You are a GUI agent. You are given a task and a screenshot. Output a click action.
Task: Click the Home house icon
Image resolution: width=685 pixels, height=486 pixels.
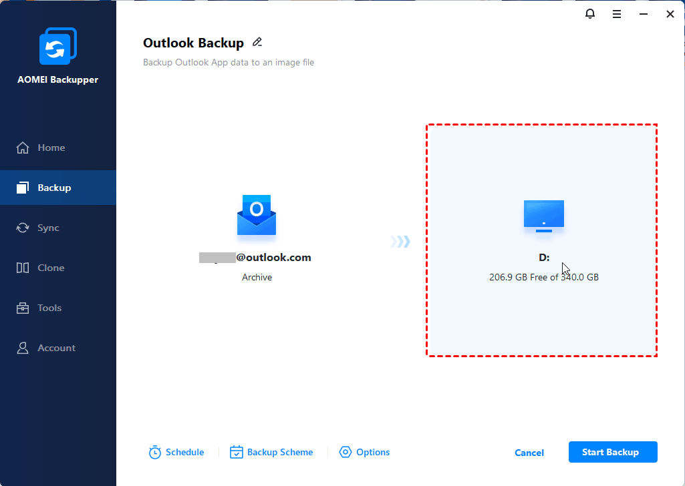click(23, 148)
